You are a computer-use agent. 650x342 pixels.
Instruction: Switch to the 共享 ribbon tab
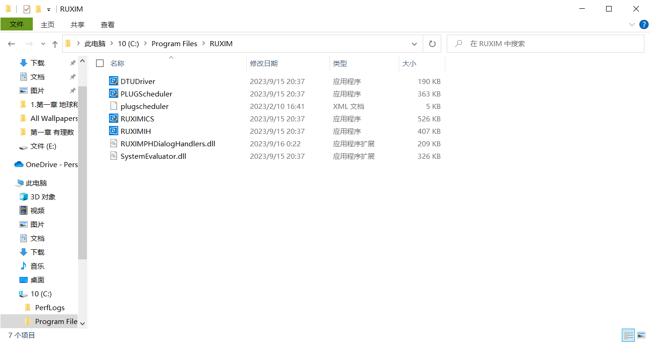pyautogui.click(x=78, y=24)
